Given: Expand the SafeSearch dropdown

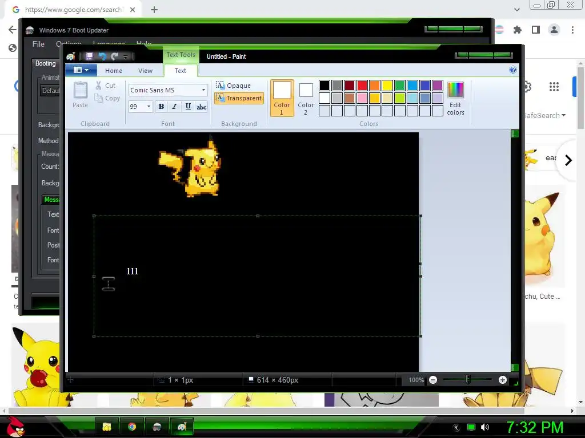Looking at the screenshot, I should tap(544, 115).
